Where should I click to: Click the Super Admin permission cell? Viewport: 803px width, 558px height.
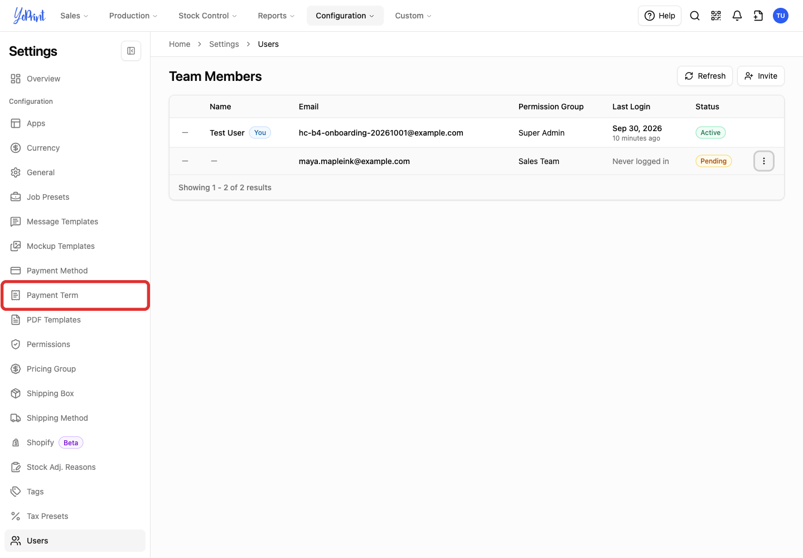[x=541, y=133]
